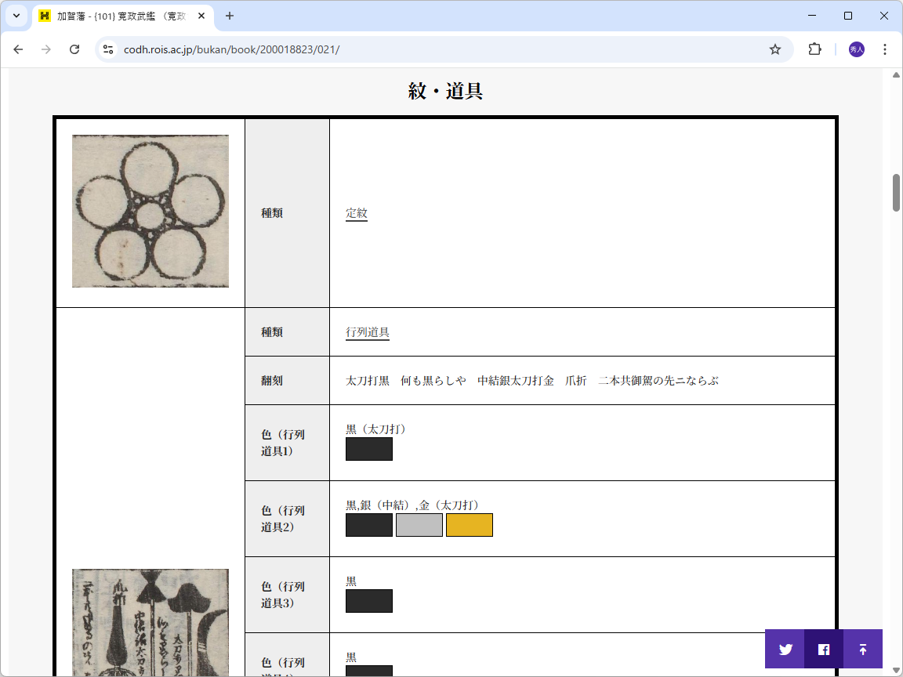This screenshot has width=903, height=677.
Task: Share this page on Twitter
Action: (785, 649)
